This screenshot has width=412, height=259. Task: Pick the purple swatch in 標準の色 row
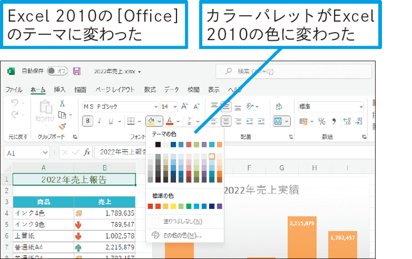point(219,206)
